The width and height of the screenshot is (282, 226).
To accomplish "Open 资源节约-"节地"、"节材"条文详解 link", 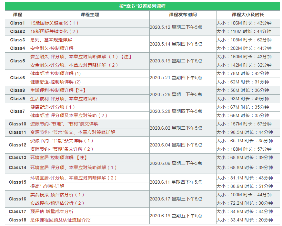I will pos(65,124).
